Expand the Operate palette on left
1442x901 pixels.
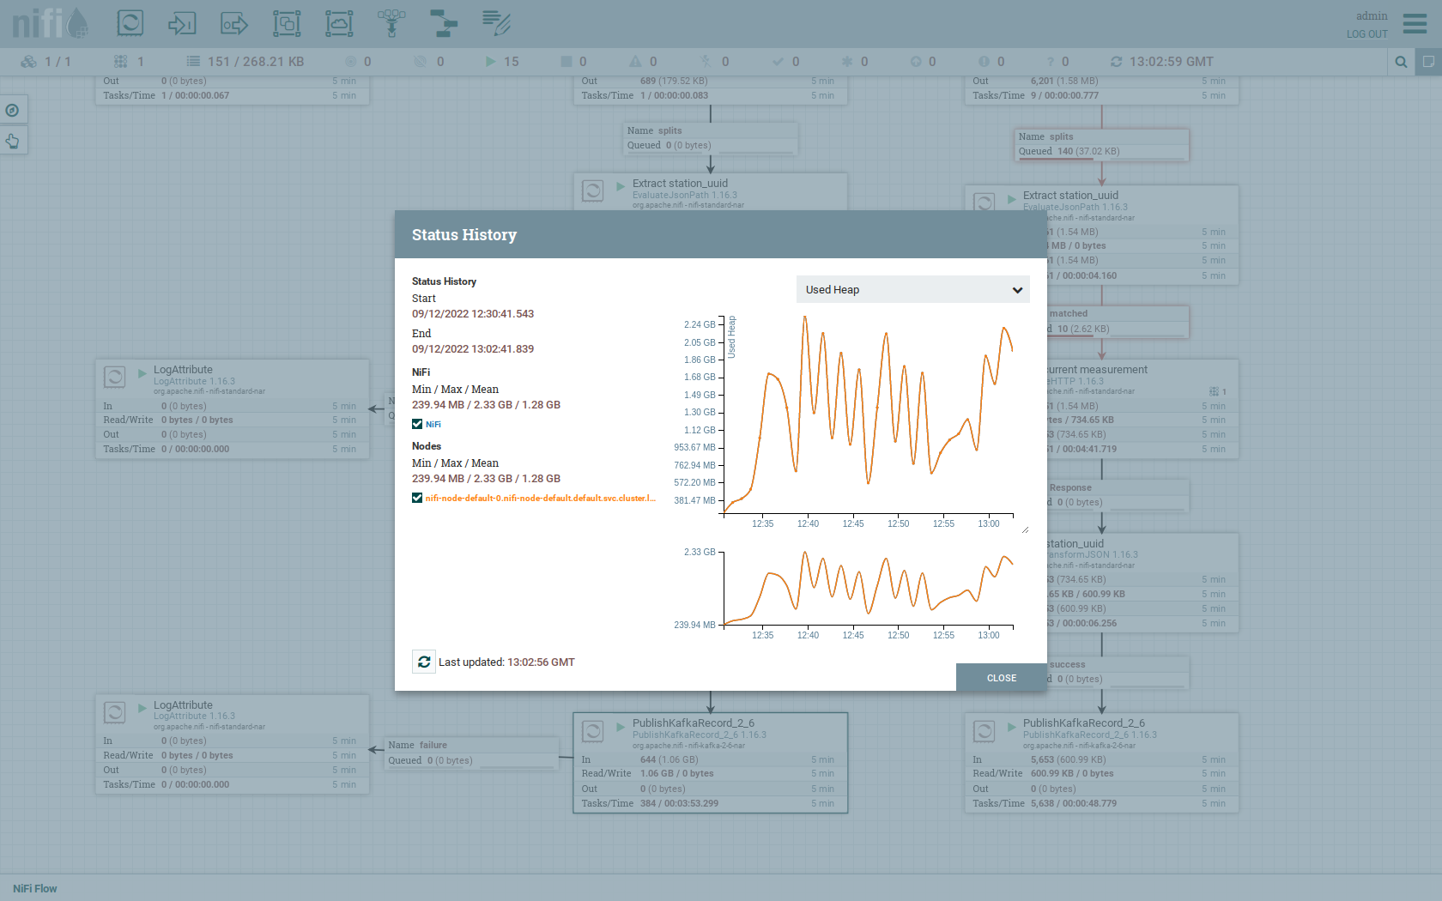point(13,141)
